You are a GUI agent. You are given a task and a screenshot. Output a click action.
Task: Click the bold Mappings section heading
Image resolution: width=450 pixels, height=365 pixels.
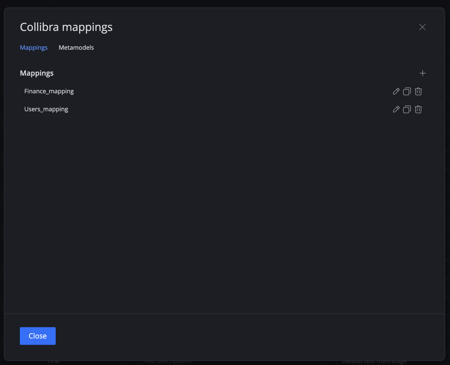pyautogui.click(x=37, y=73)
